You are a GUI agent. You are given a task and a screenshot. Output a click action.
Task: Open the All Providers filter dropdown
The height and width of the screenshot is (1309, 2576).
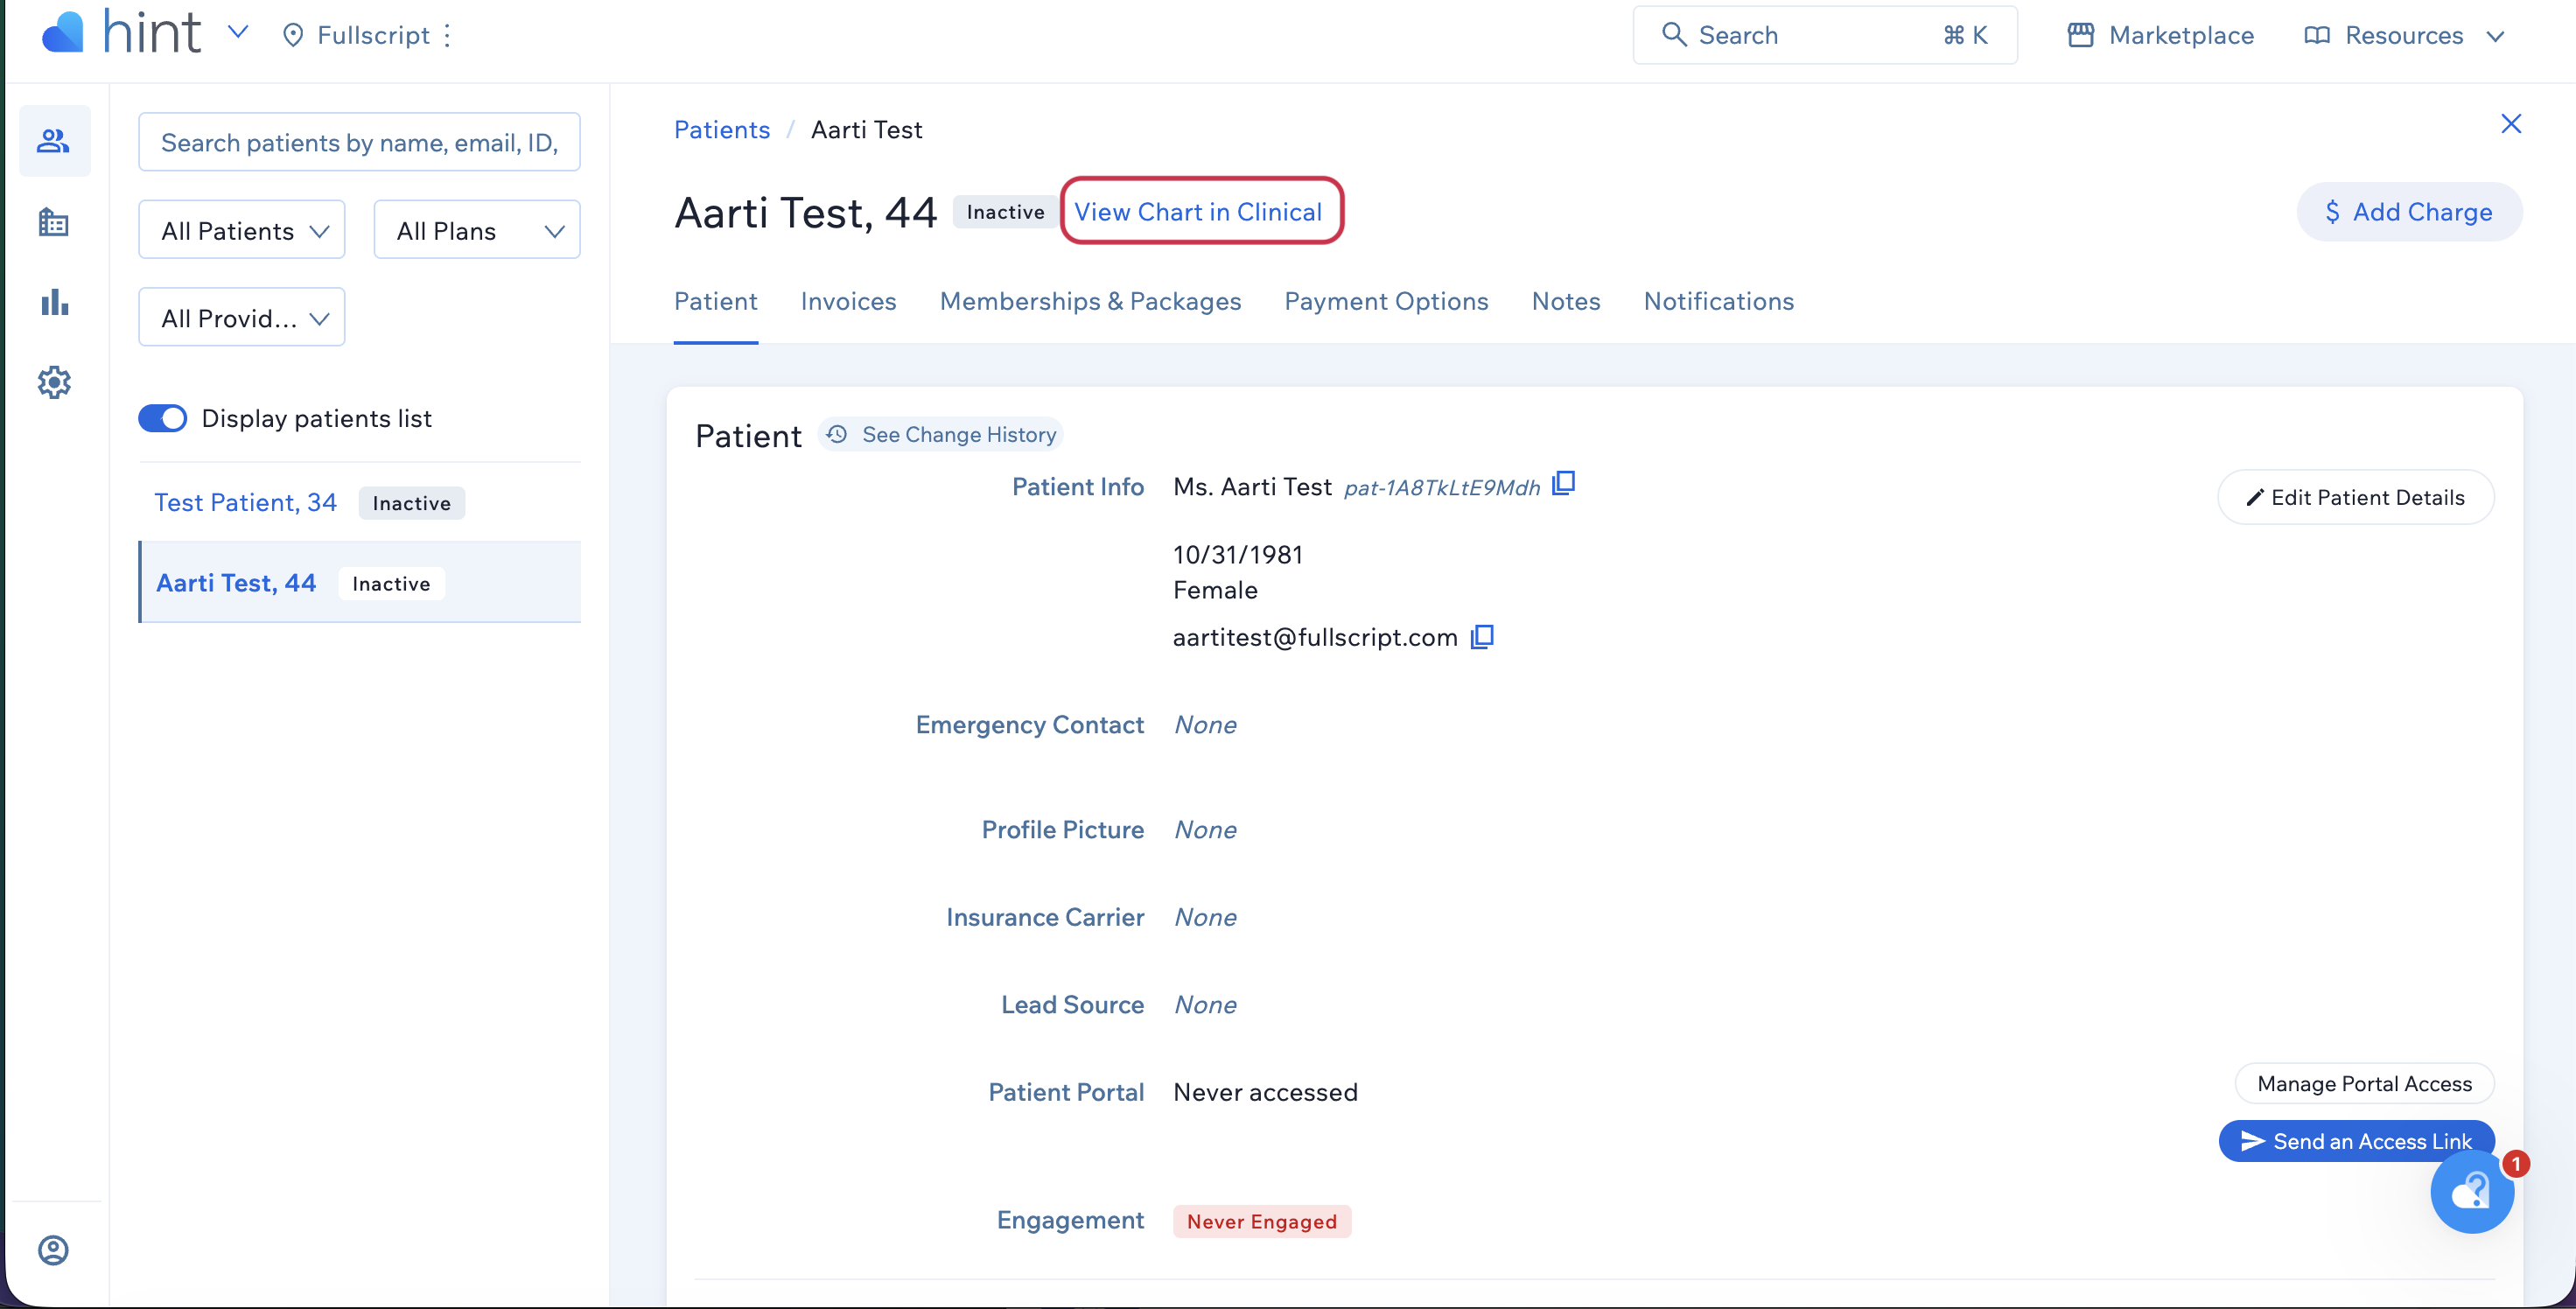pos(242,318)
